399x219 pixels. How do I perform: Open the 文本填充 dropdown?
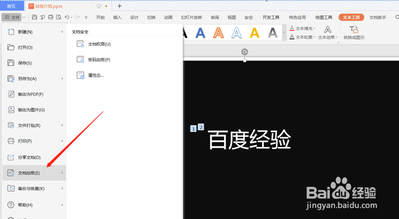tap(302, 28)
